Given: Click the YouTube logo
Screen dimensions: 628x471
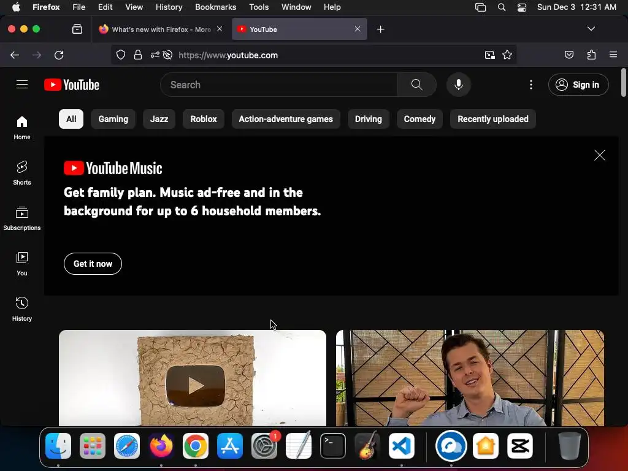Looking at the screenshot, I should pos(72,85).
